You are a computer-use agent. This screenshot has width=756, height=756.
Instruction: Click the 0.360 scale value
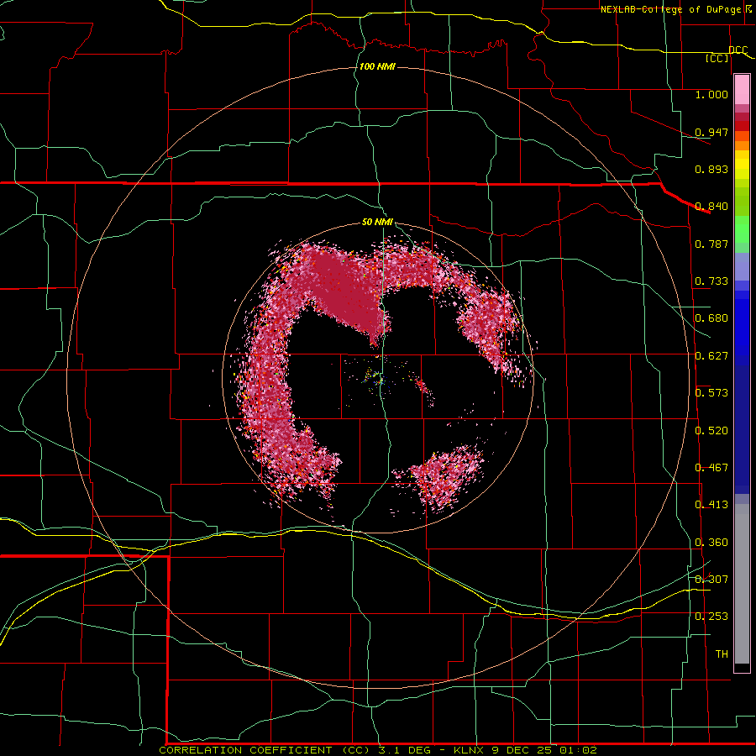(711, 543)
